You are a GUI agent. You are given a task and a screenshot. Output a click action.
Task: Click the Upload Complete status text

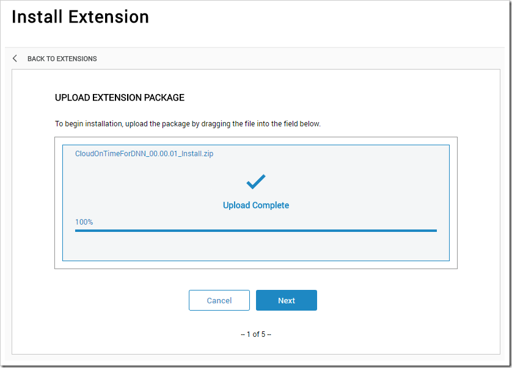coord(256,205)
